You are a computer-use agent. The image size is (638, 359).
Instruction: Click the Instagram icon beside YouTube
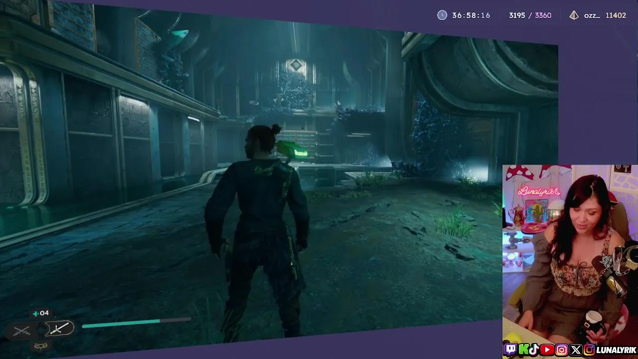tap(562, 350)
